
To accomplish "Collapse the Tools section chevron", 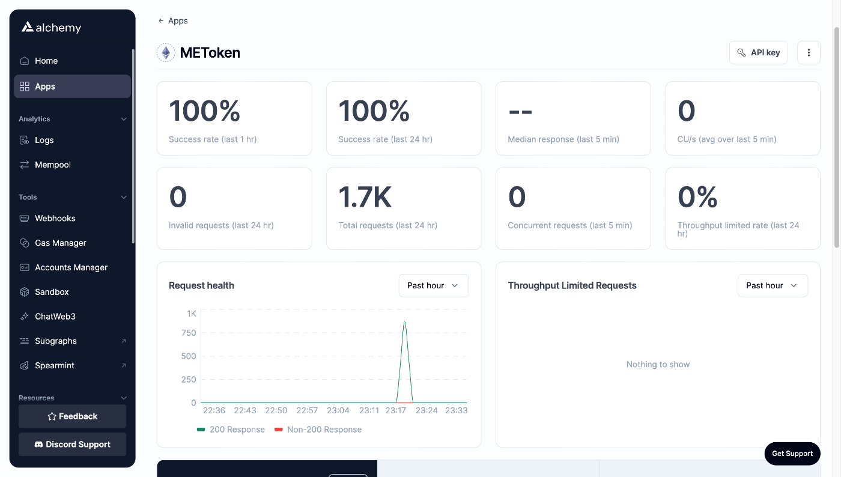I will point(124,197).
